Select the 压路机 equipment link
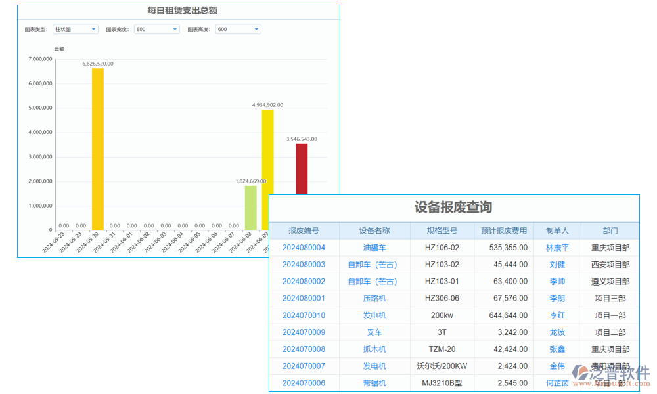Screen dimensions: 657x394 [x=374, y=298]
